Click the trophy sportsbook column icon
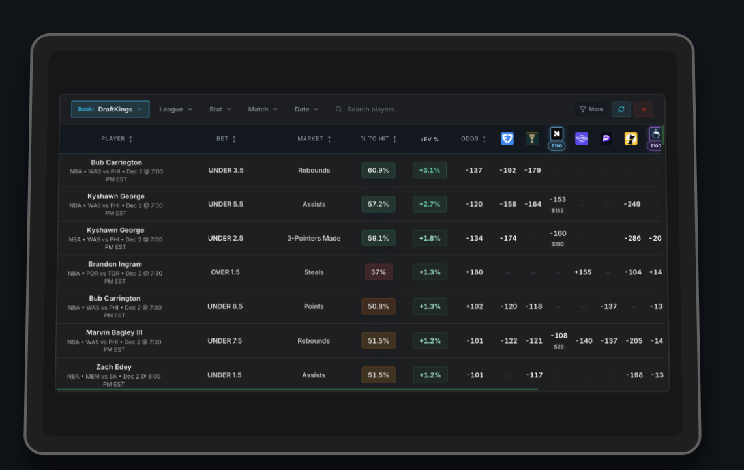The height and width of the screenshot is (470, 744). click(x=531, y=138)
